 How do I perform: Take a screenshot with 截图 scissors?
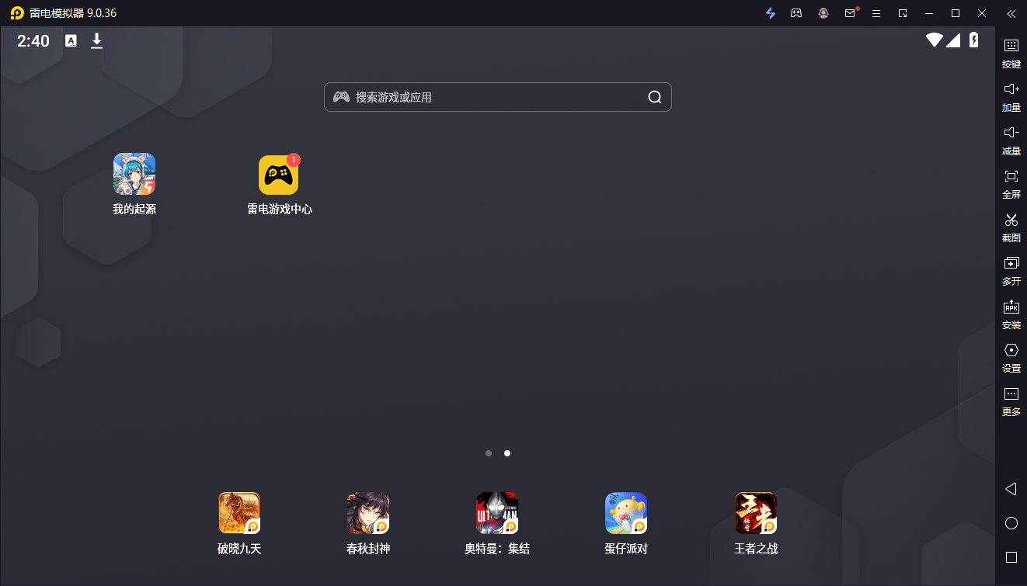point(1011,227)
